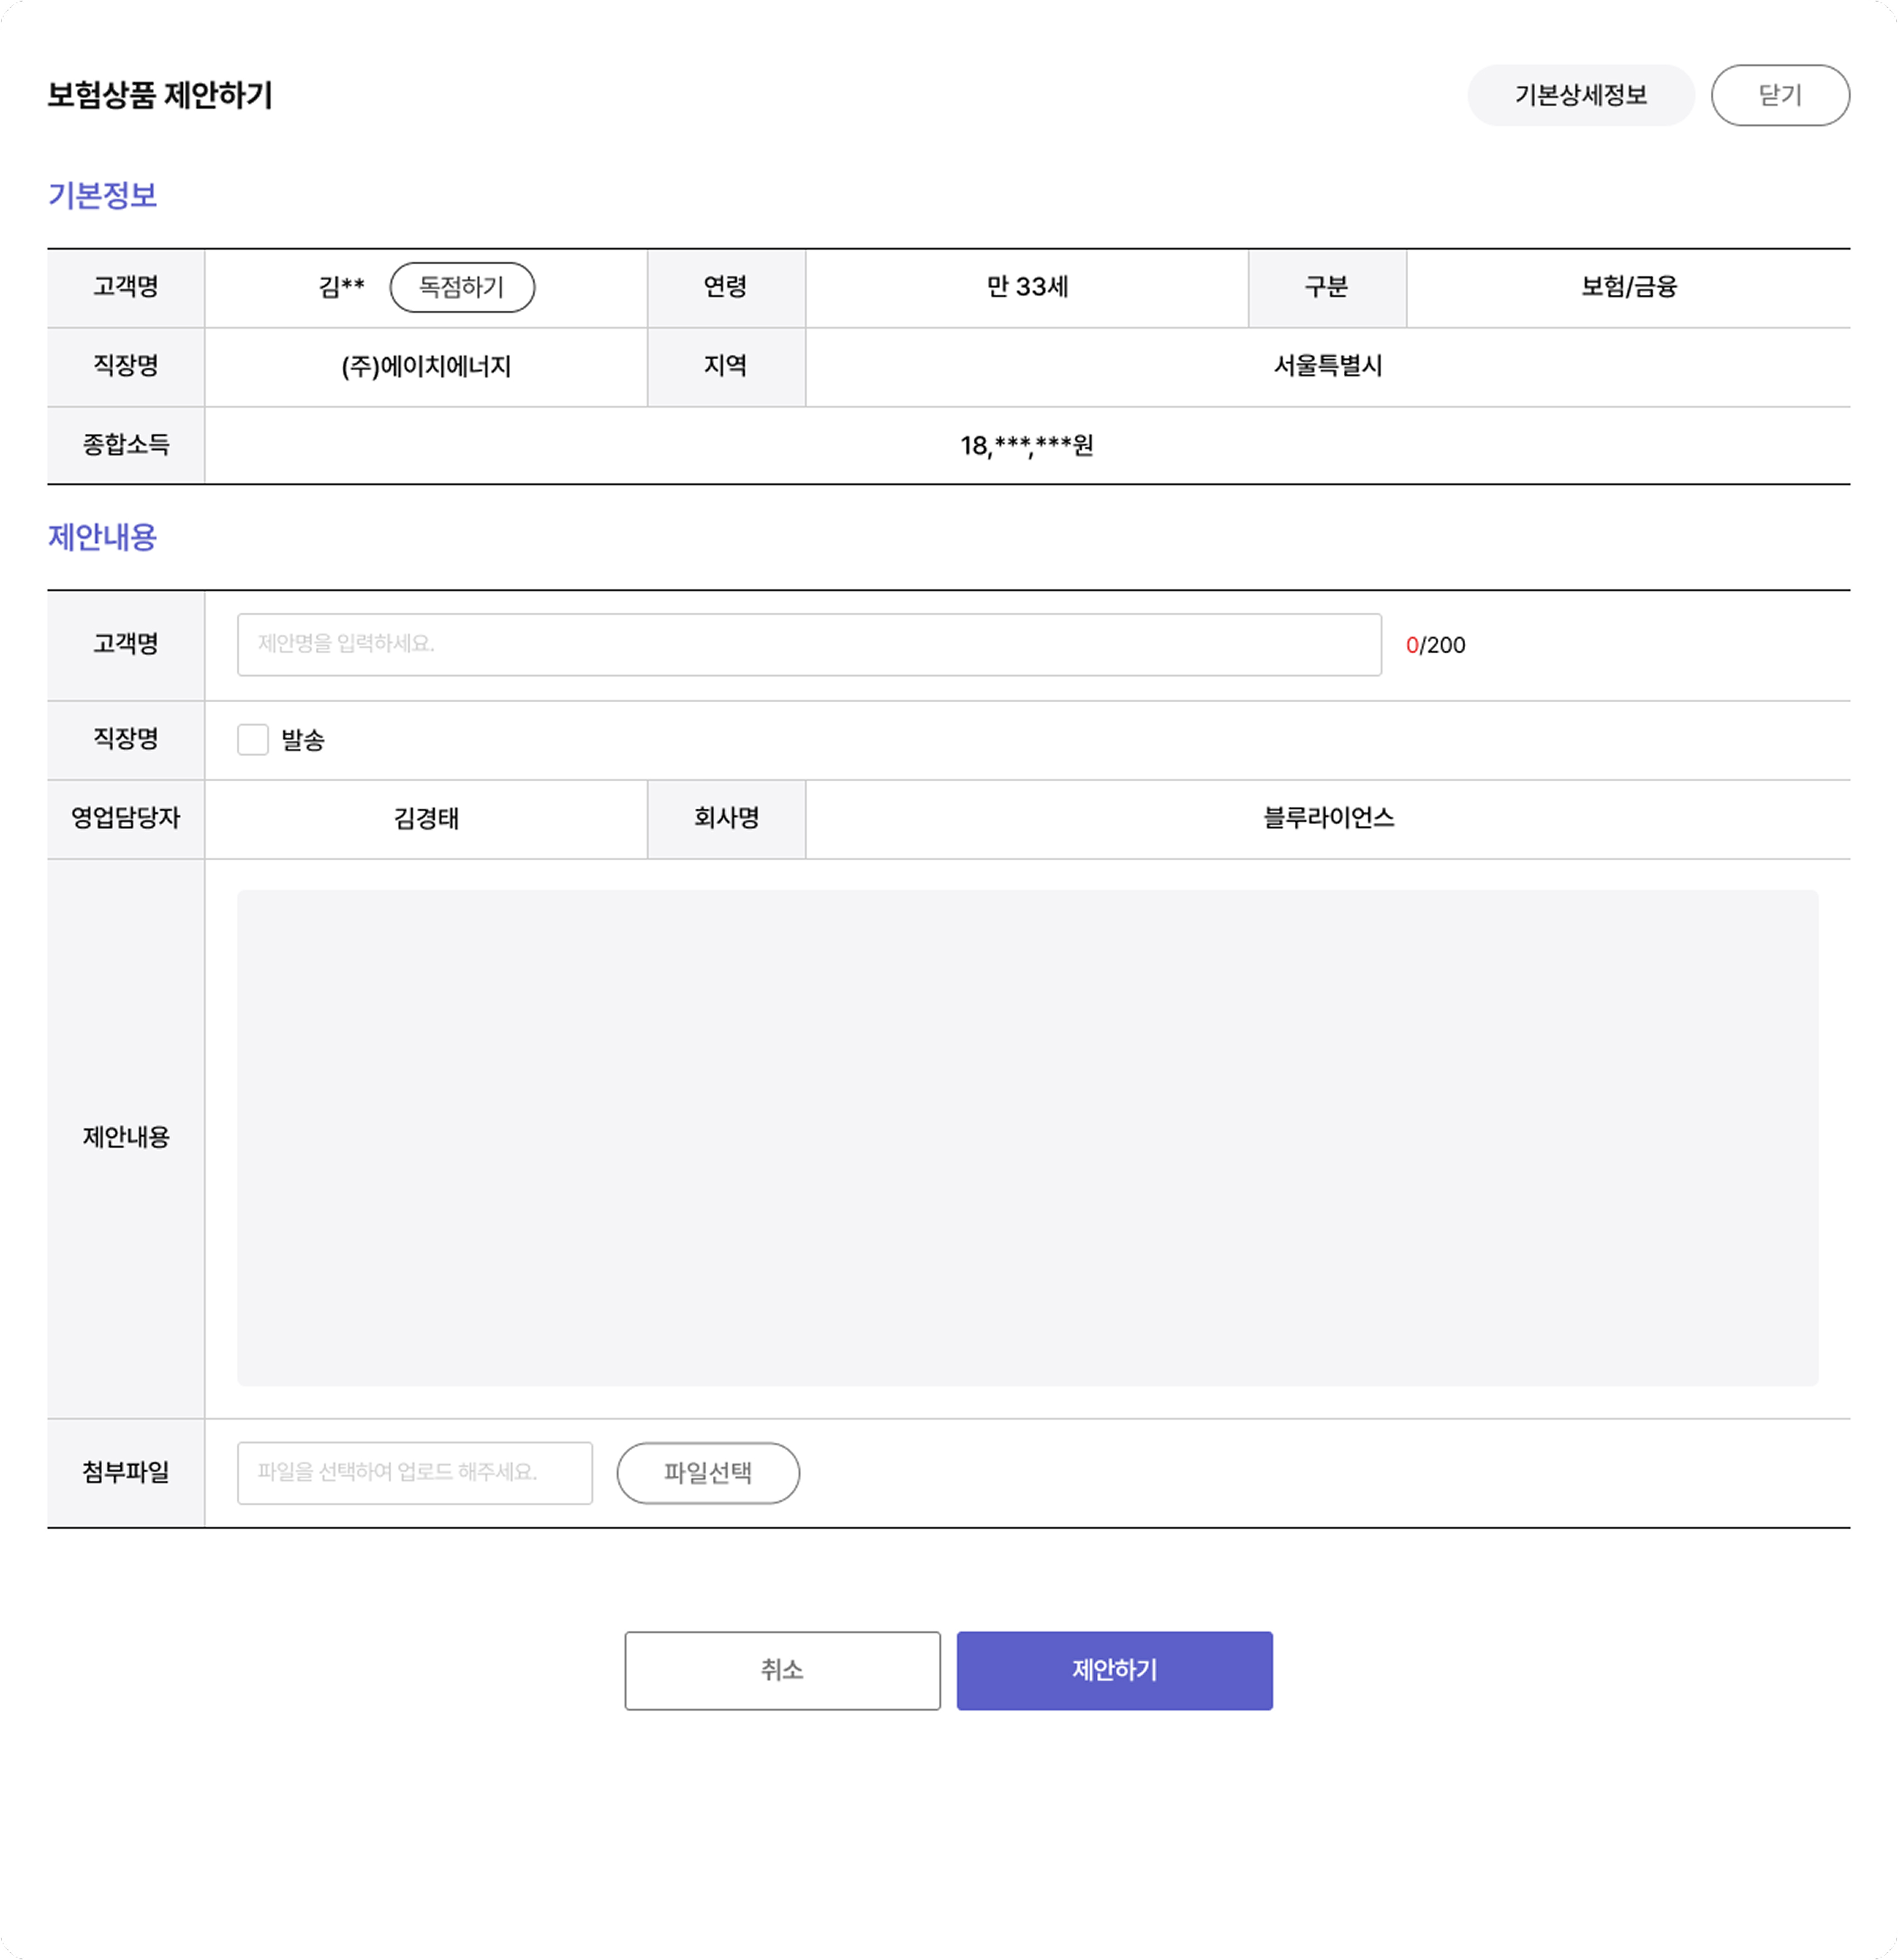Click the large 제안내용 text area
The width and height of the screenshot is (1898, 1960).
tap(1026, 1137)
